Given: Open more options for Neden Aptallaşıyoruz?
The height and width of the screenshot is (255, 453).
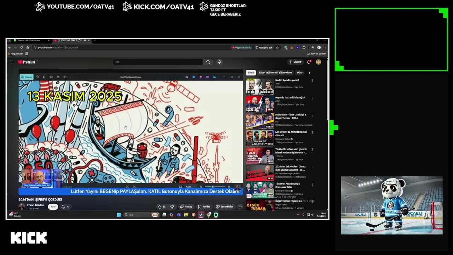Looking at the screenshot, I should (x=312, y=81).
